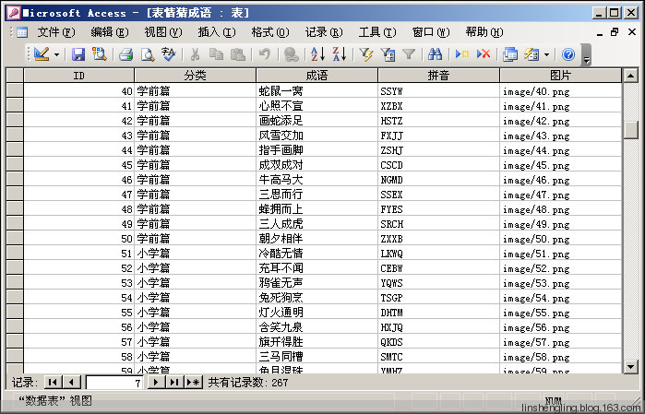Click the Delete Record toolbar icon

click(484, 54)
